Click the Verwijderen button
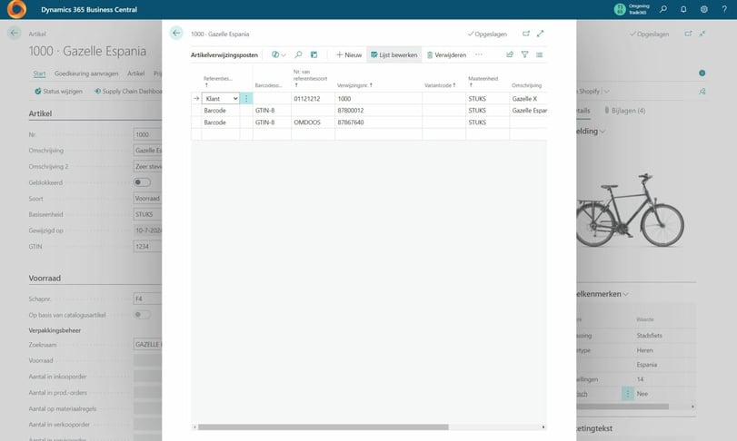The width and height of the screenshot is (737, 441). [x=446, y=54]
